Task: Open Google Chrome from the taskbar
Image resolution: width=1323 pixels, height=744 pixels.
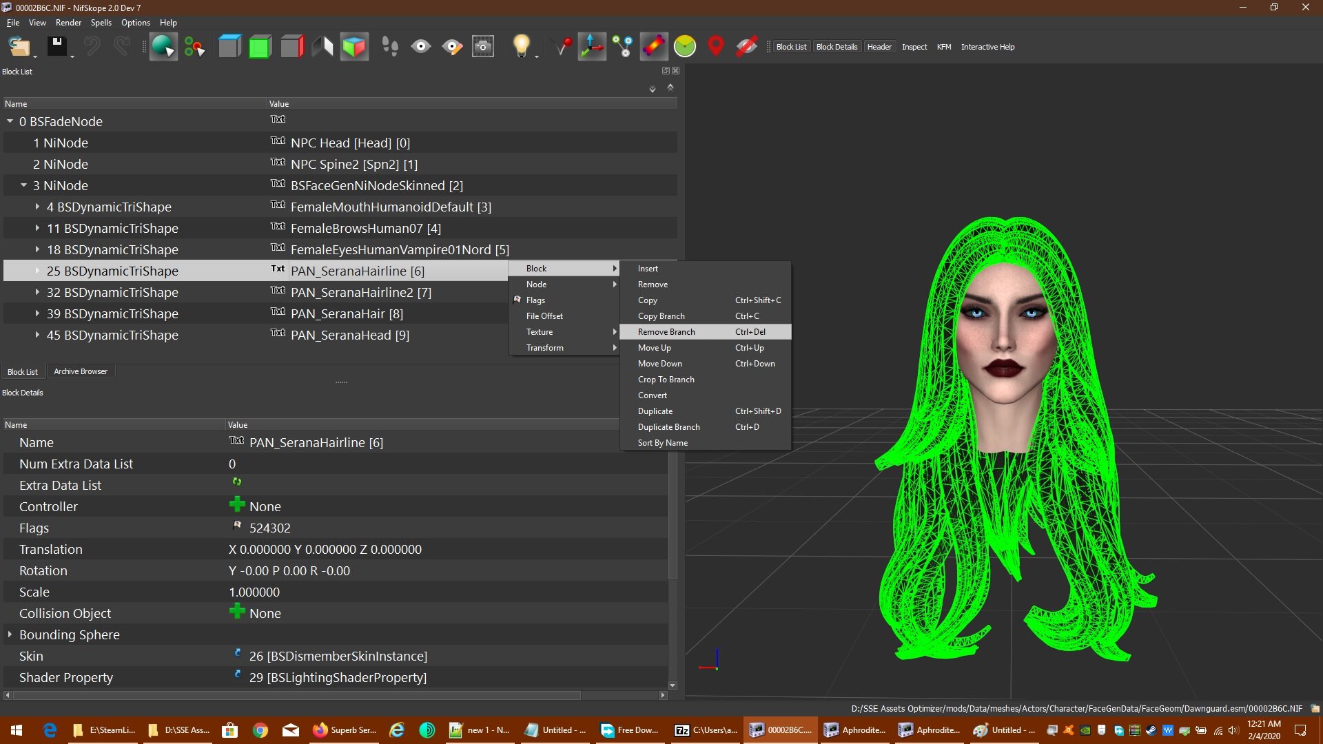Action: click(x=260, y=730)
